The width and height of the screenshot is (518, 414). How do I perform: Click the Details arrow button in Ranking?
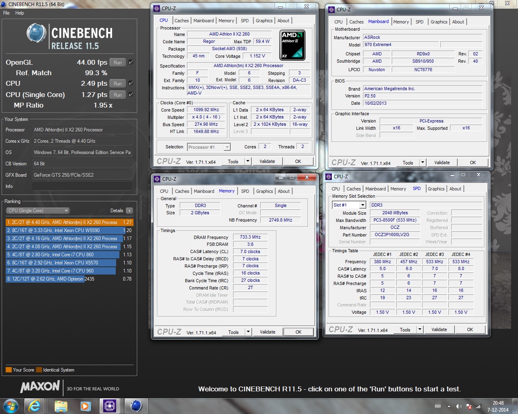[129, 211]
